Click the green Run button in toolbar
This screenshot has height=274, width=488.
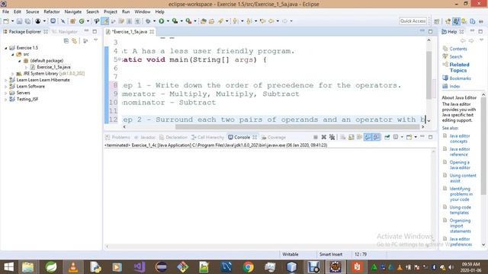click(161, 21)
